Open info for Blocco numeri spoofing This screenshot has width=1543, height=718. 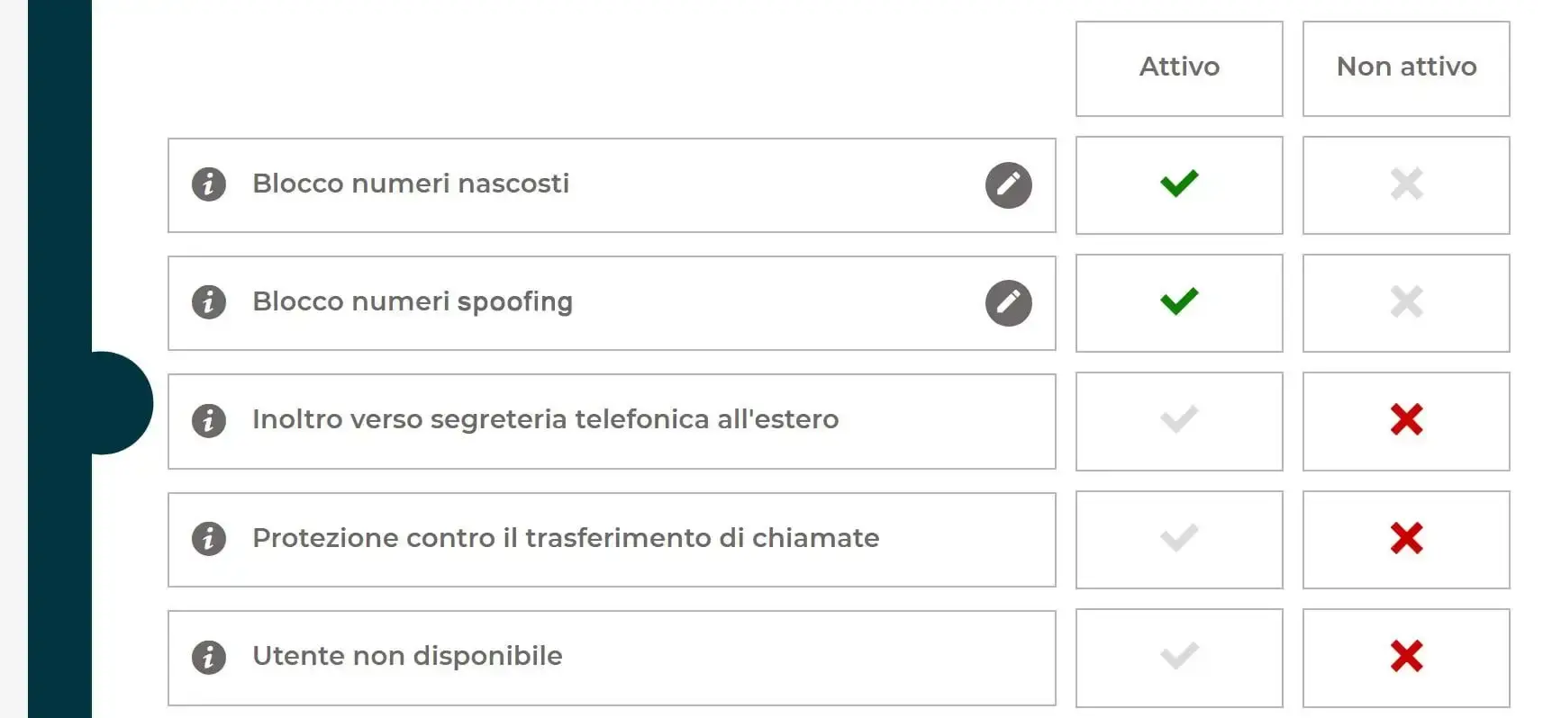point(208,302)
